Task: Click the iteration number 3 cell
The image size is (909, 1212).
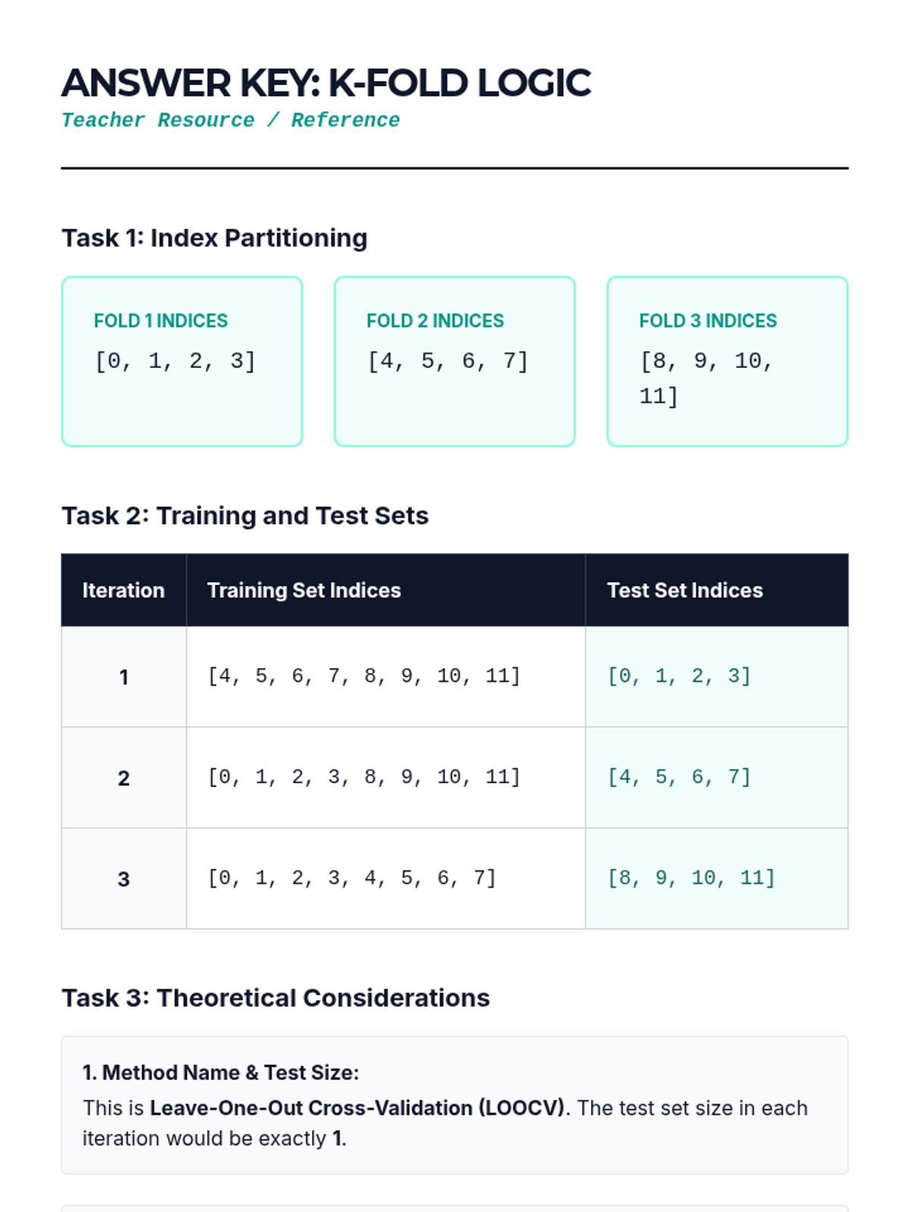Action: (x=123, y=879)
